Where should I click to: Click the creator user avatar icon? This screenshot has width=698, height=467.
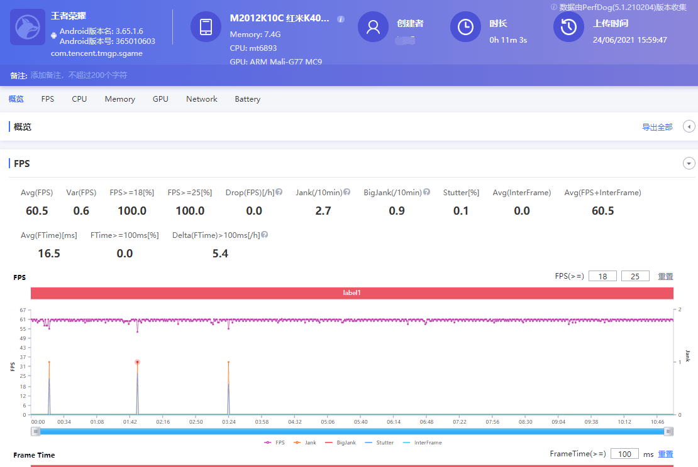click(373, 26)
